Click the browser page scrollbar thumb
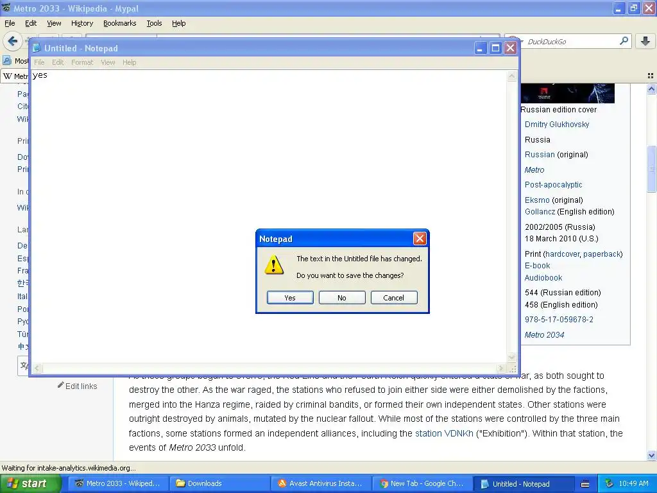657x493 pixels. click(651, 168)
